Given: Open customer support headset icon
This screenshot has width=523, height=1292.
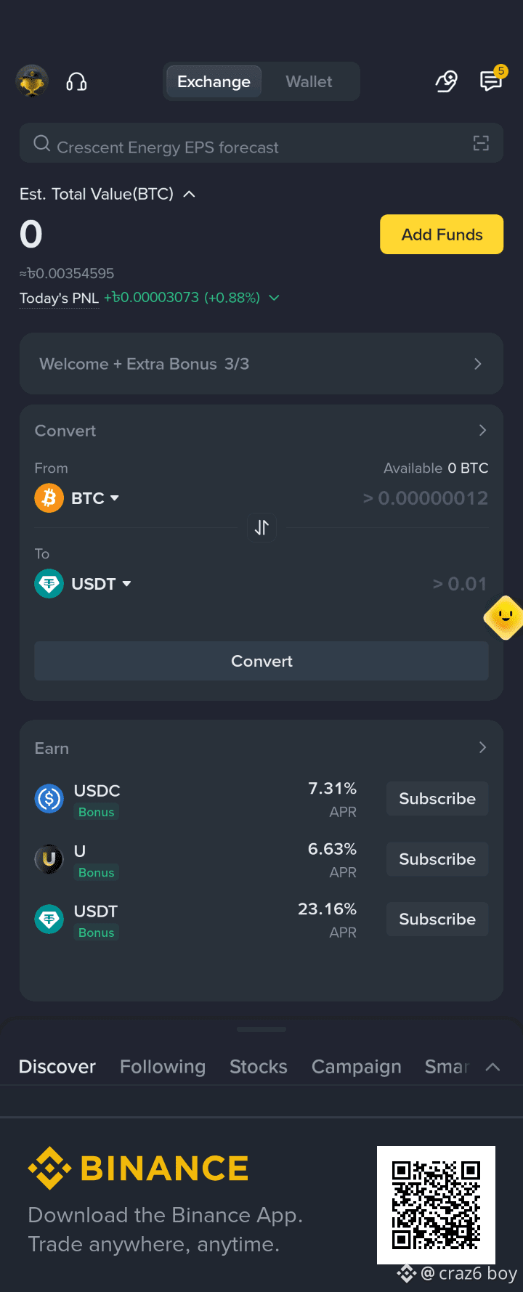Looking at the screenshot, I should click(76, 82).
